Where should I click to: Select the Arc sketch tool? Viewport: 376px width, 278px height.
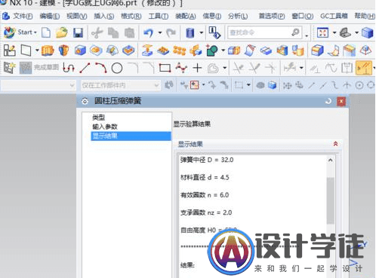[101, 68]
